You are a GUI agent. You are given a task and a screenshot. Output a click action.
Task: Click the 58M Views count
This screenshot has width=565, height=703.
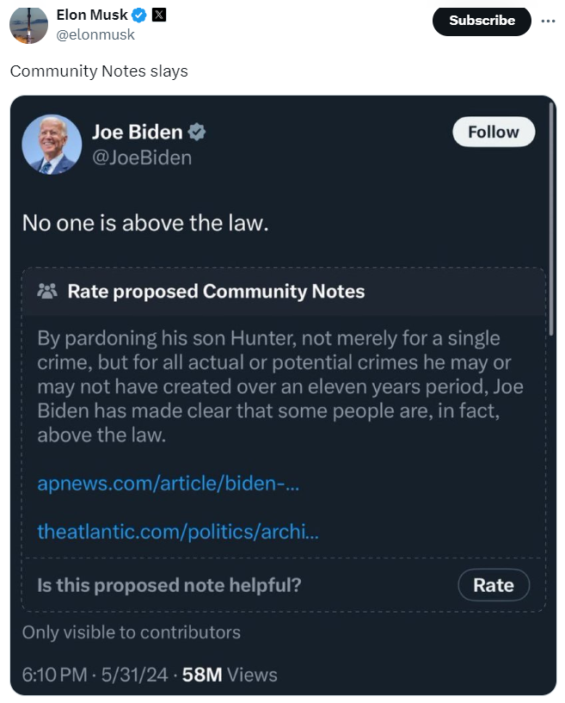coord(230,674)
